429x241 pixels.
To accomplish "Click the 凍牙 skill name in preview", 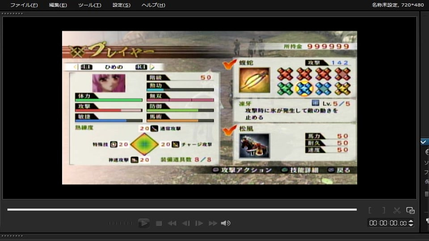I will point(245,104).
